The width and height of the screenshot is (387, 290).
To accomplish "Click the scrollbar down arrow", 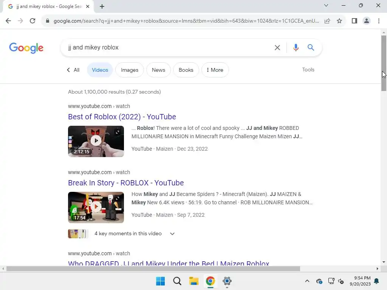I will pyautogui.click(x=384, y=262).
